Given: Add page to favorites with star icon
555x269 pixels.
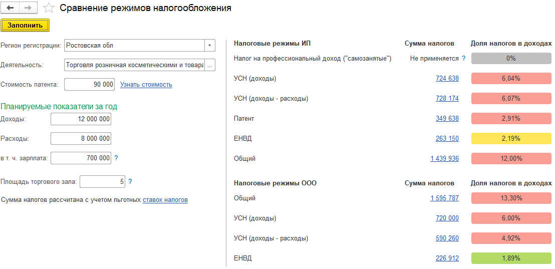Looking at the screenshot, I should [49, 8].
